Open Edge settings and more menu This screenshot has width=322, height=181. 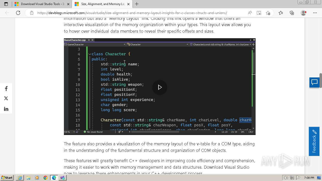315,13
